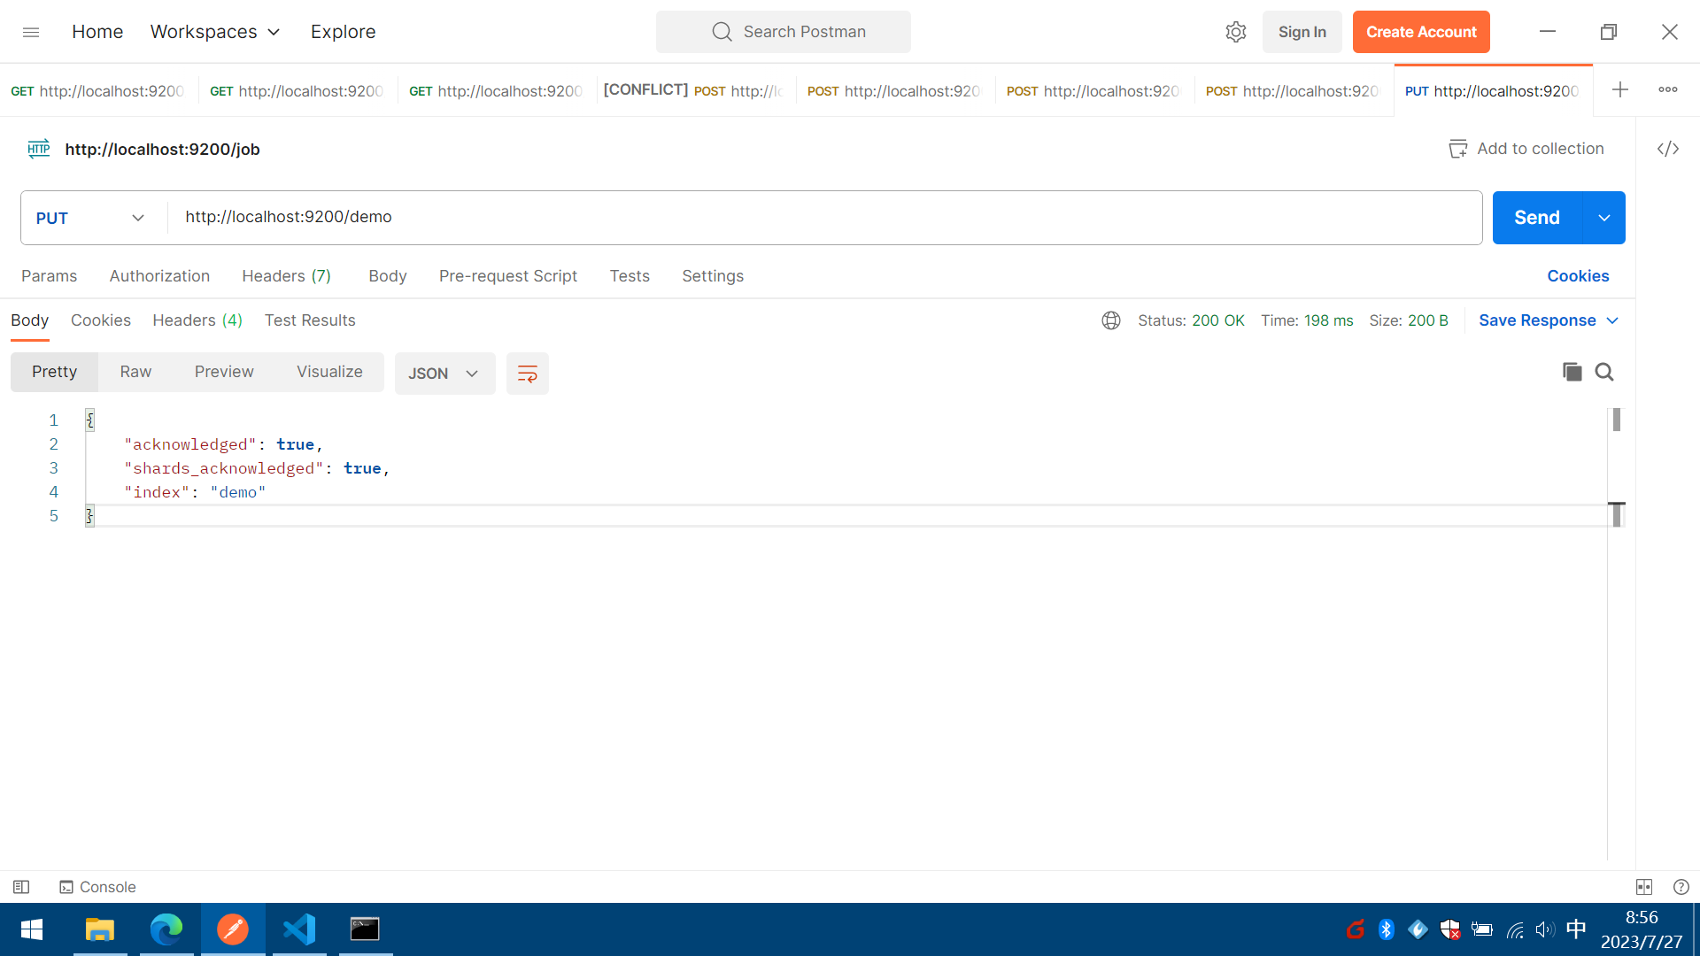Open settings gear icon in header
1700x956 pixels.
pos(1235,32)
